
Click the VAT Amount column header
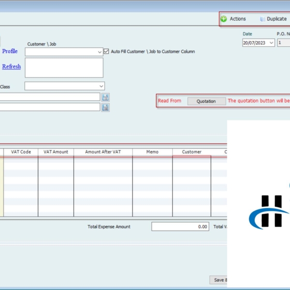tap(56, 152)
